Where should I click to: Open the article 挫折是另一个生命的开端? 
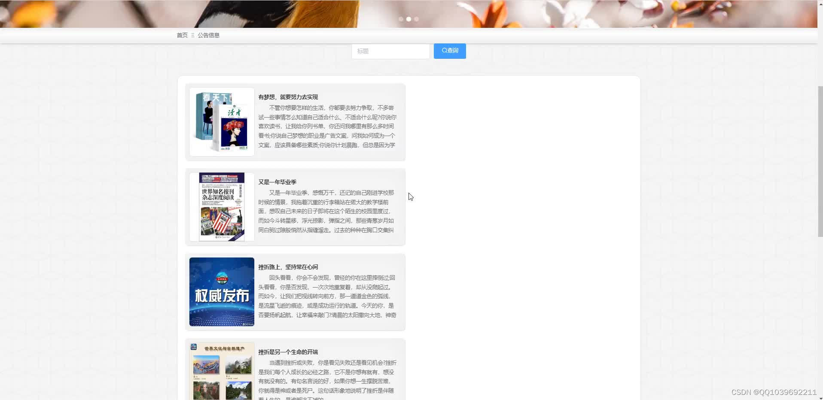coord(288,352)
